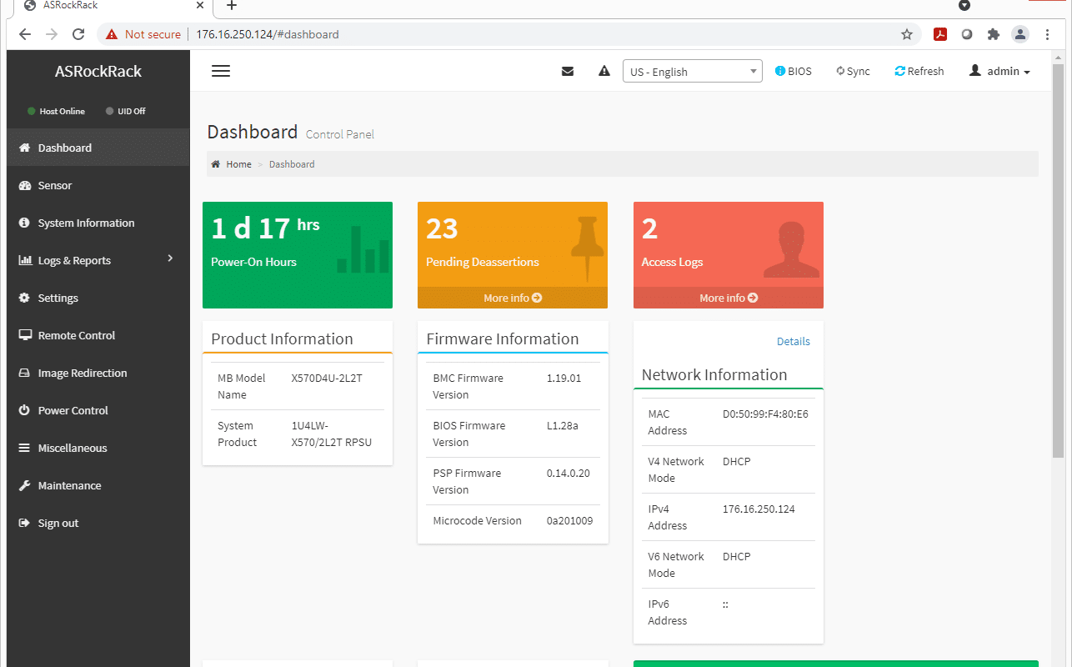Click the ASRockRack logo title
Viewport: 1072px width, 667px height.
[x=98, y=71]
